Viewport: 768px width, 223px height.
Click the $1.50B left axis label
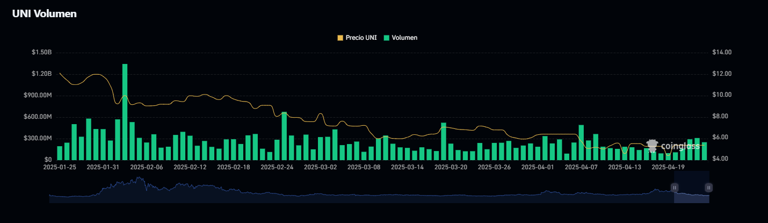pyautogui.click(x=41, y=53)
